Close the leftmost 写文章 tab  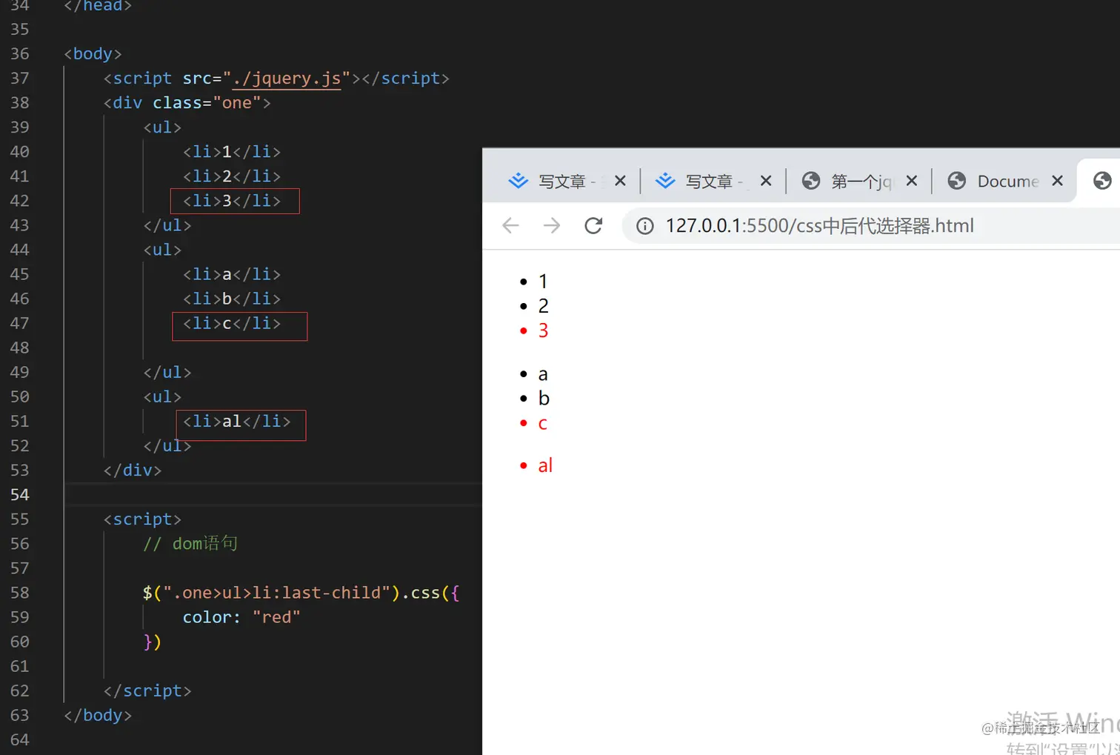[621, 181]
